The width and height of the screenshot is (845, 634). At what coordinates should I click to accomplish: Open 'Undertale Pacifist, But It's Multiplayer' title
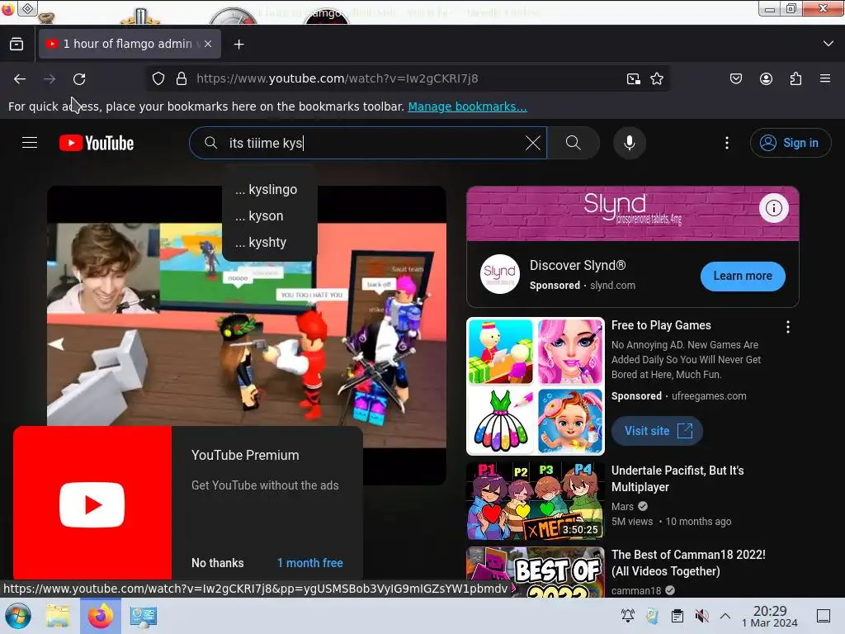[x=677, y=479]
